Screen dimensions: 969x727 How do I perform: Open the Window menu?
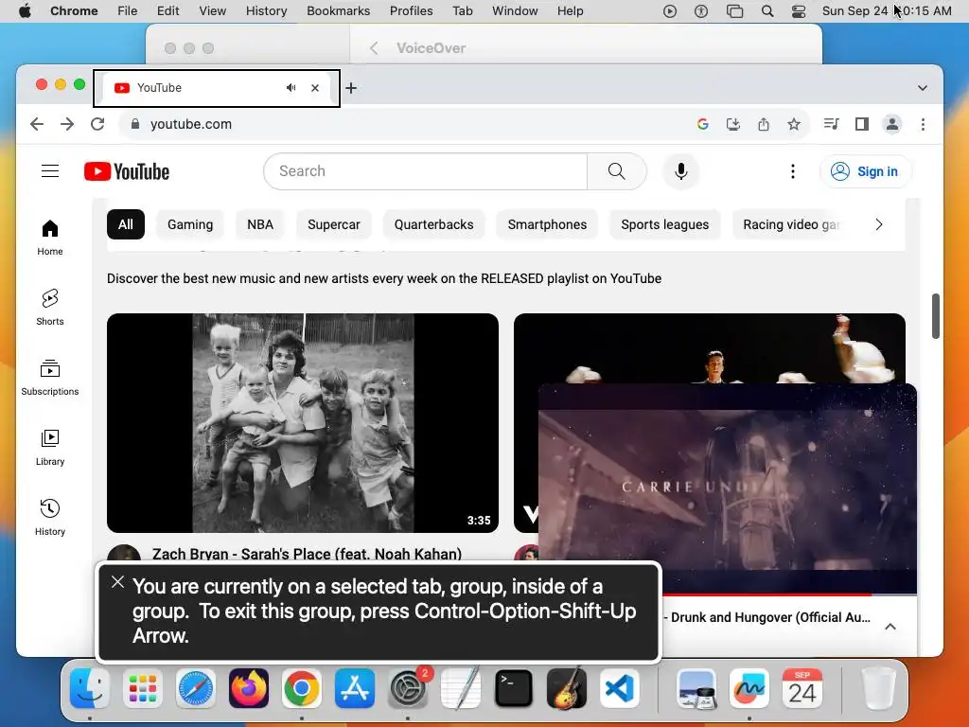(x=515, y=10)
